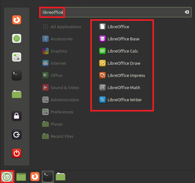Screen dimensions: 195x183
Task: Click the 'Internet' category label
Action: (58, 63)
